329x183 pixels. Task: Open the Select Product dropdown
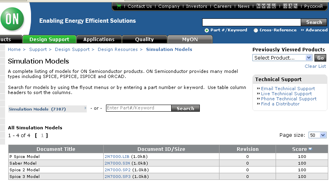282,58
